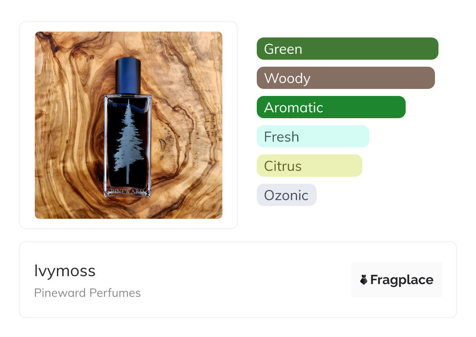Select the Ozonic accord tag
Image resolution: width=476 pixels, height=337 pixels.
click(286, 195)
